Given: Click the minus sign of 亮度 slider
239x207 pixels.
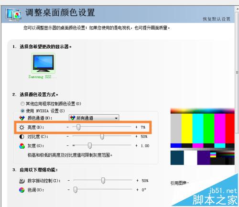Looking at the screenshot, I should click(68, 127).
